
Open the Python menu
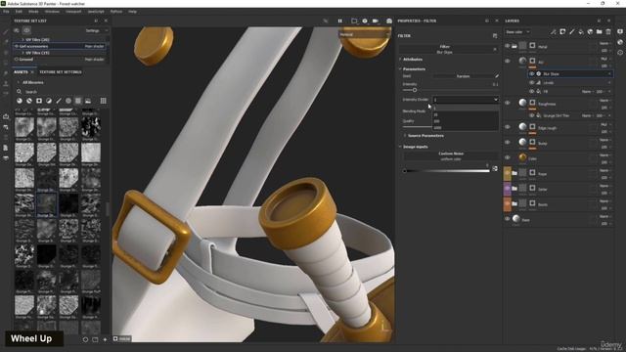[x=116, y=12]
